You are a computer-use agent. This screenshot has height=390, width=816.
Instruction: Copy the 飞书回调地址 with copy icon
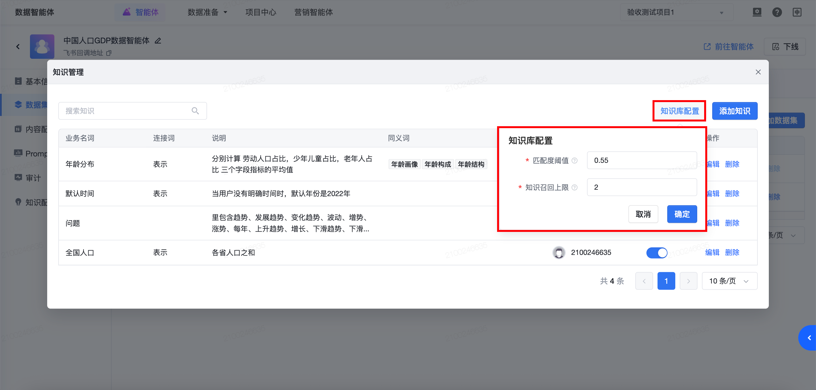pyautogui.click(x=109, y=53)
